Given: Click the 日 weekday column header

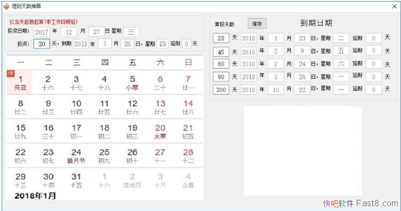Looking at the screenshot, I should coord(188,62).
